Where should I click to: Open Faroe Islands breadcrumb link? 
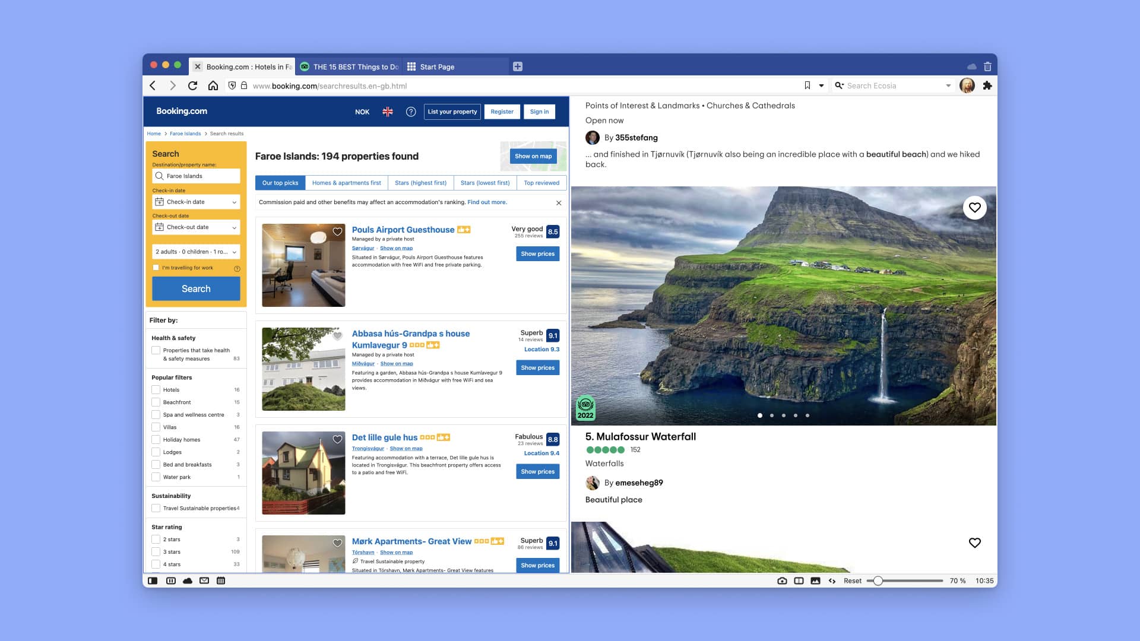(185, 134)
